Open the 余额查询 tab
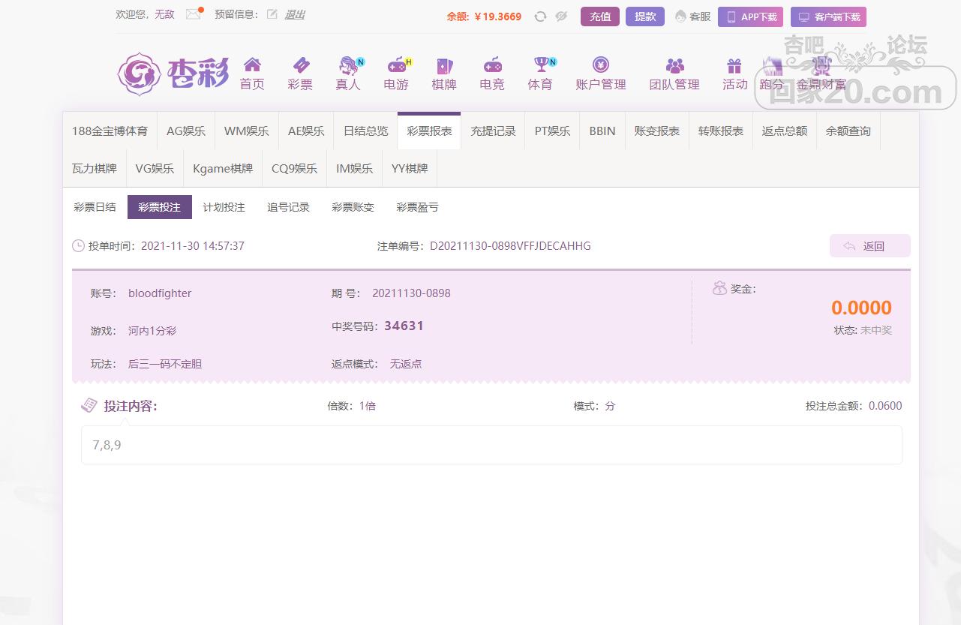Image resolution: width=961 pixels, height=625 pixels. 848,131
